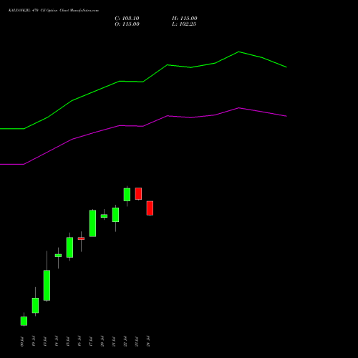Click the 20 Jul small green candlestick
The height and width of the screenshot is (358, 358).
[x=104, y=216]
